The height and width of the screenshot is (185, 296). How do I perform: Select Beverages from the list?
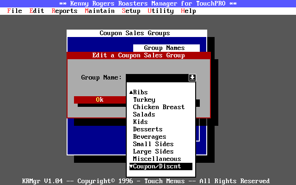pos(161,137)
